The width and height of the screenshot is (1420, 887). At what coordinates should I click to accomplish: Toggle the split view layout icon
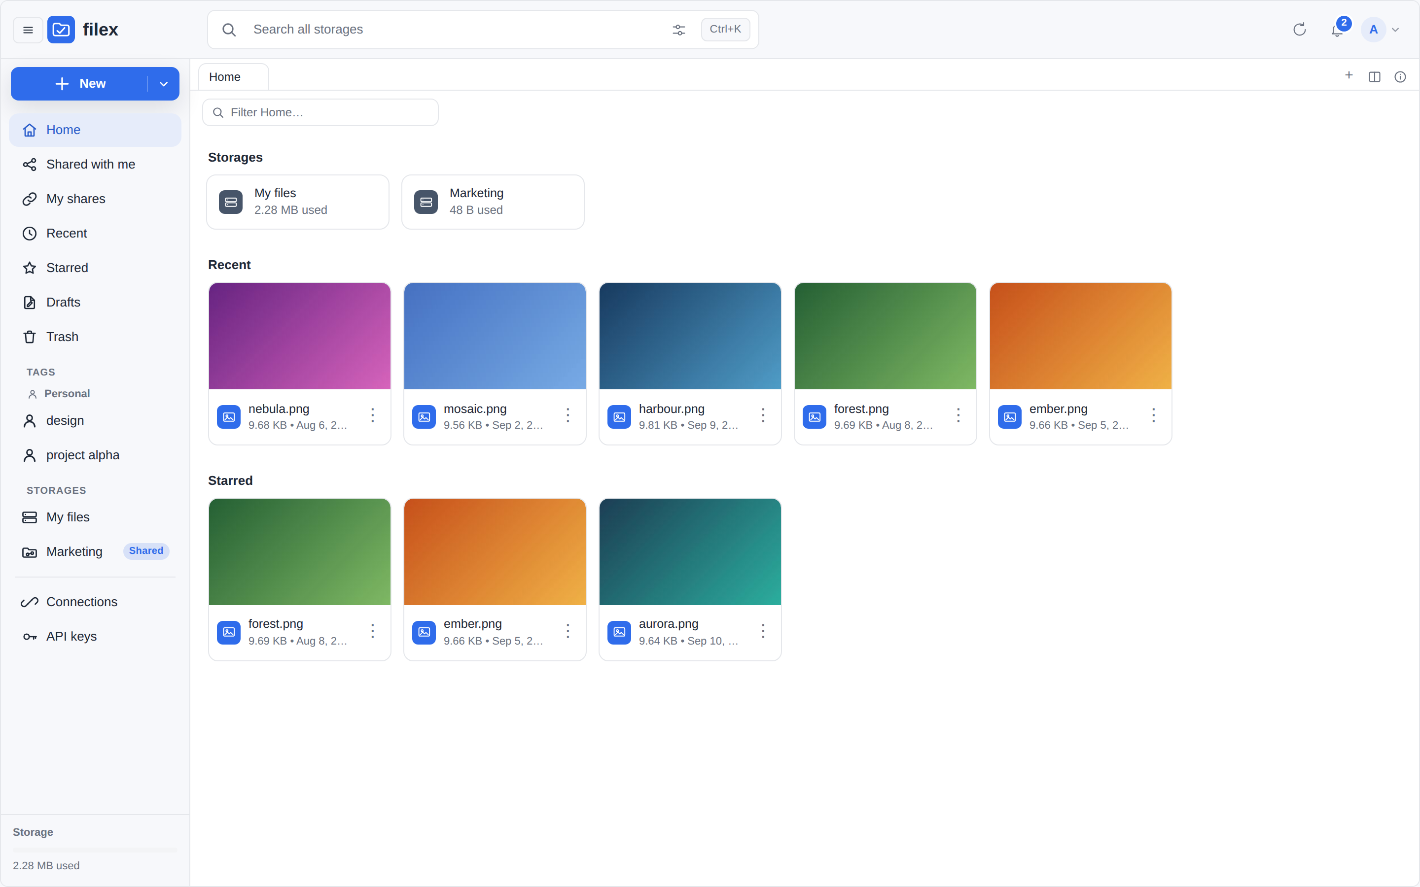point(1374,77)
